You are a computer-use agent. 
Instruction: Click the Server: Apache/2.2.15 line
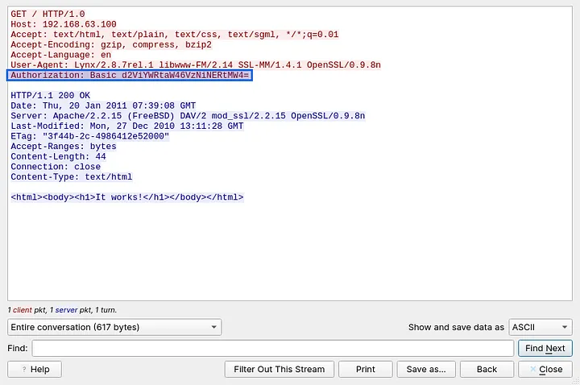[188, 116]
